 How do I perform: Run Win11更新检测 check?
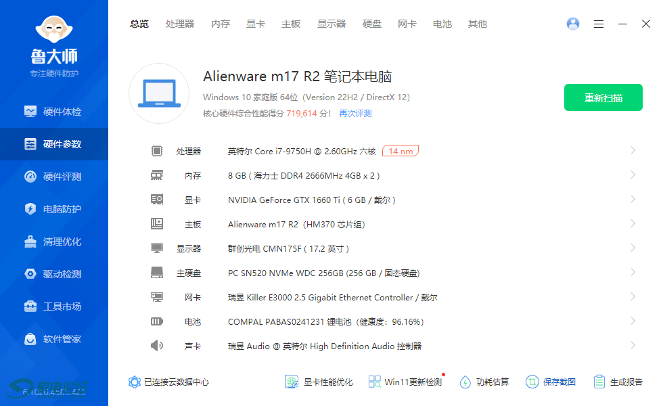tap(405, 382)
